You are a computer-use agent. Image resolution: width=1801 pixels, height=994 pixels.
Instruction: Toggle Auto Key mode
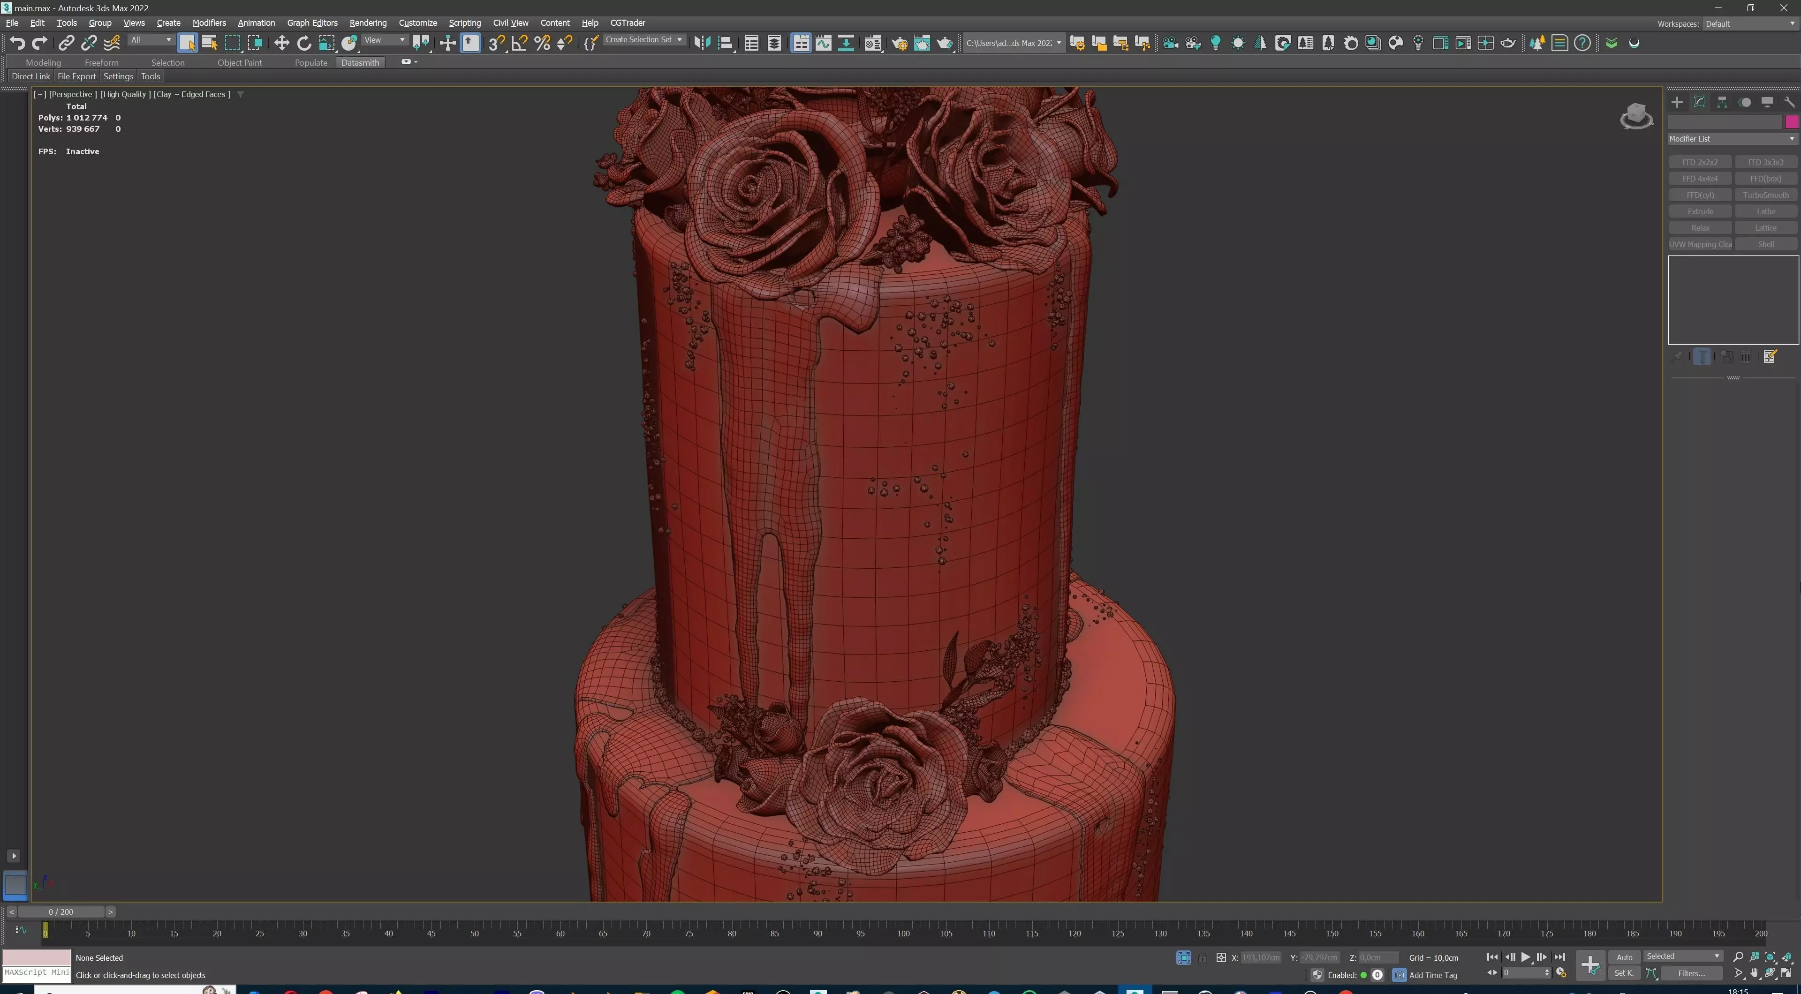pos(1623,957)
